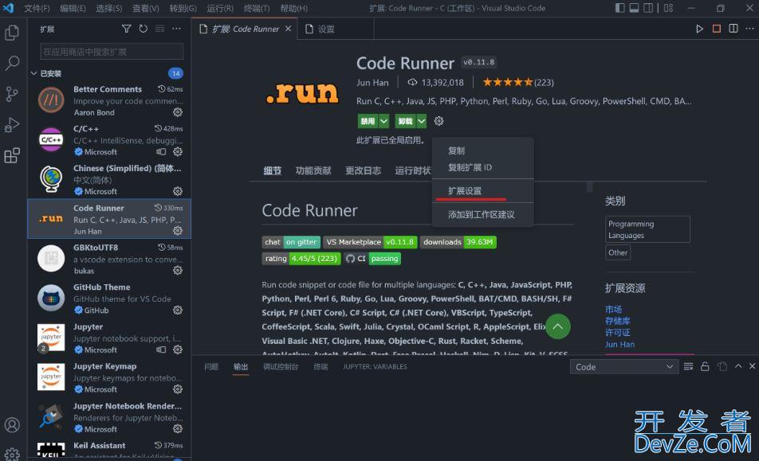The image size is (759, 461).
Task: Open gear beside the uninstall button
Action: [438, 121]
